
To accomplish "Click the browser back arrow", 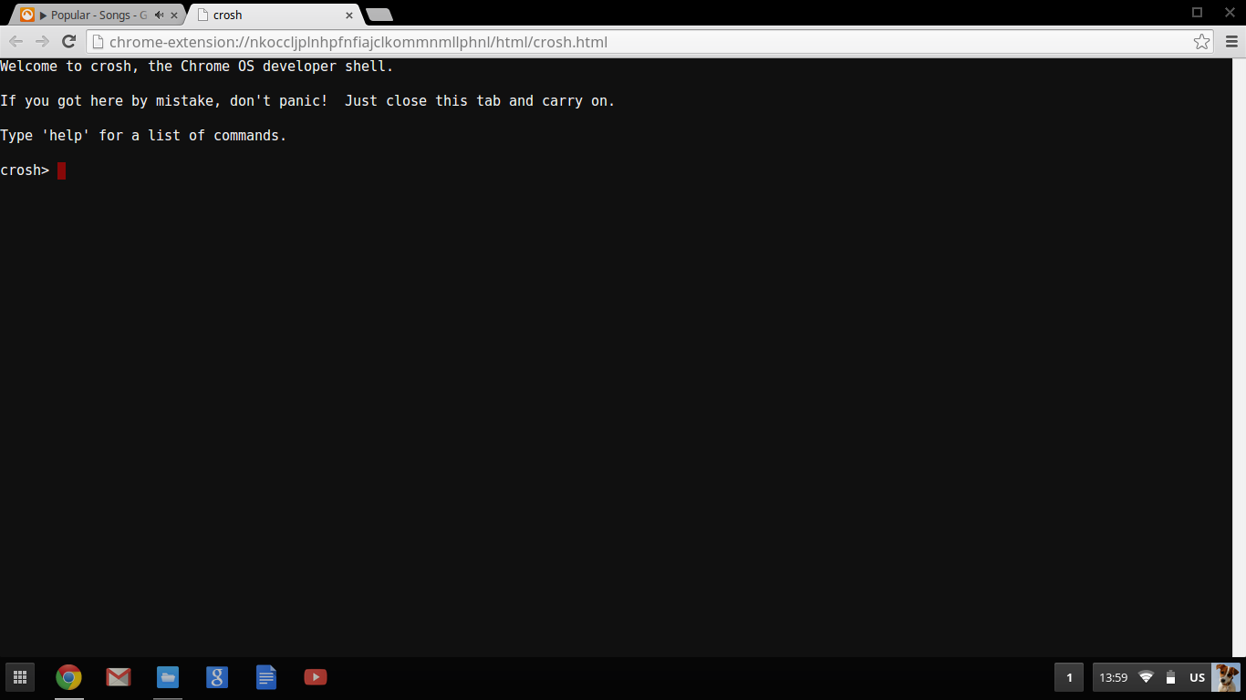I will (16, 42).
